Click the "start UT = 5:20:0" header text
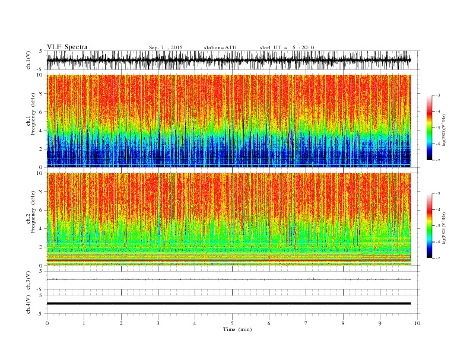The image size is (470, 363). tap(287, 47)
